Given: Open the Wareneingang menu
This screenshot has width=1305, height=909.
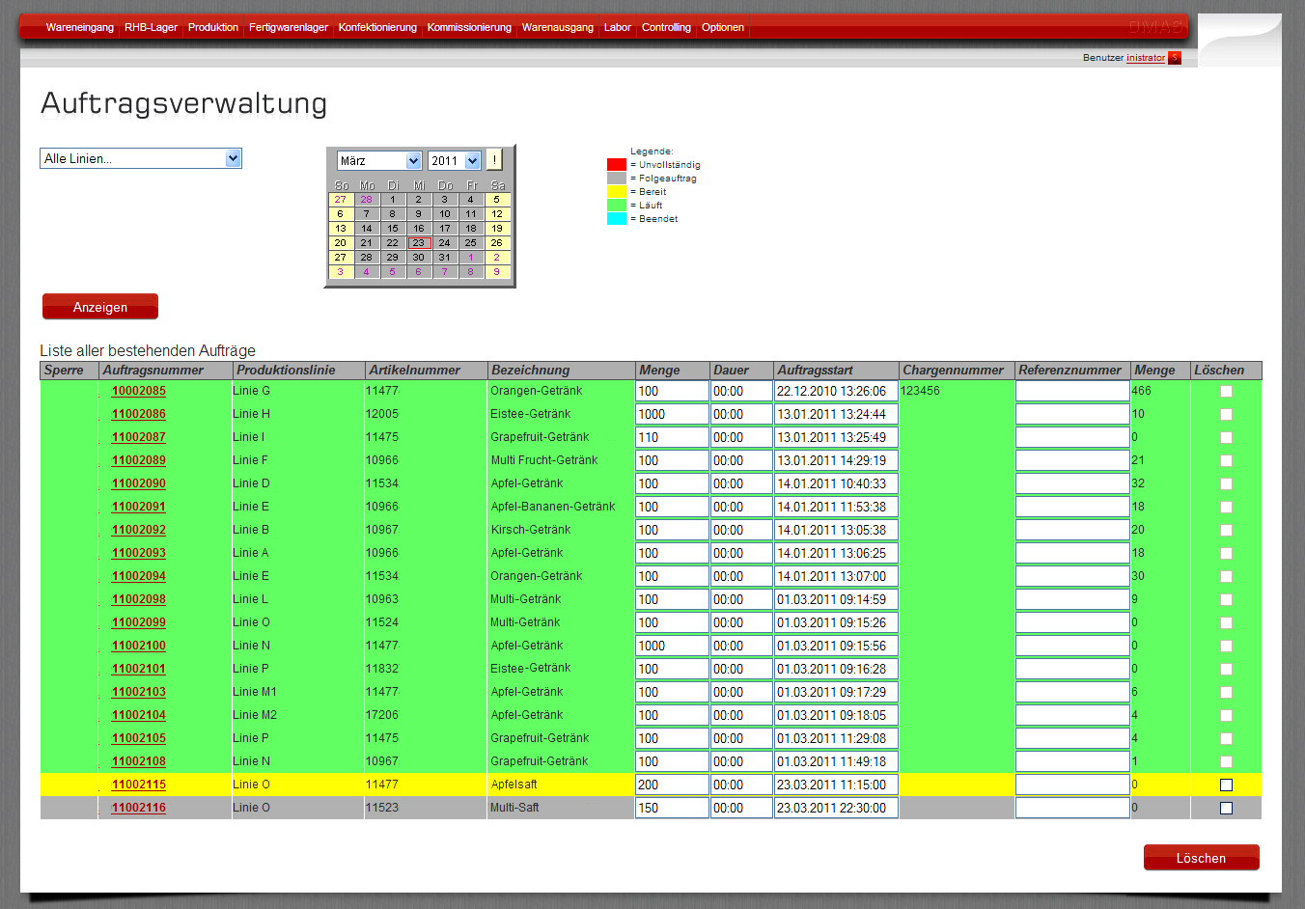Looking at the screenshot, I should [80, 27].
